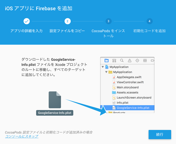Select Main.storyboard in the file tree
This screenshot has width=176, height=144.
point(127,87)
